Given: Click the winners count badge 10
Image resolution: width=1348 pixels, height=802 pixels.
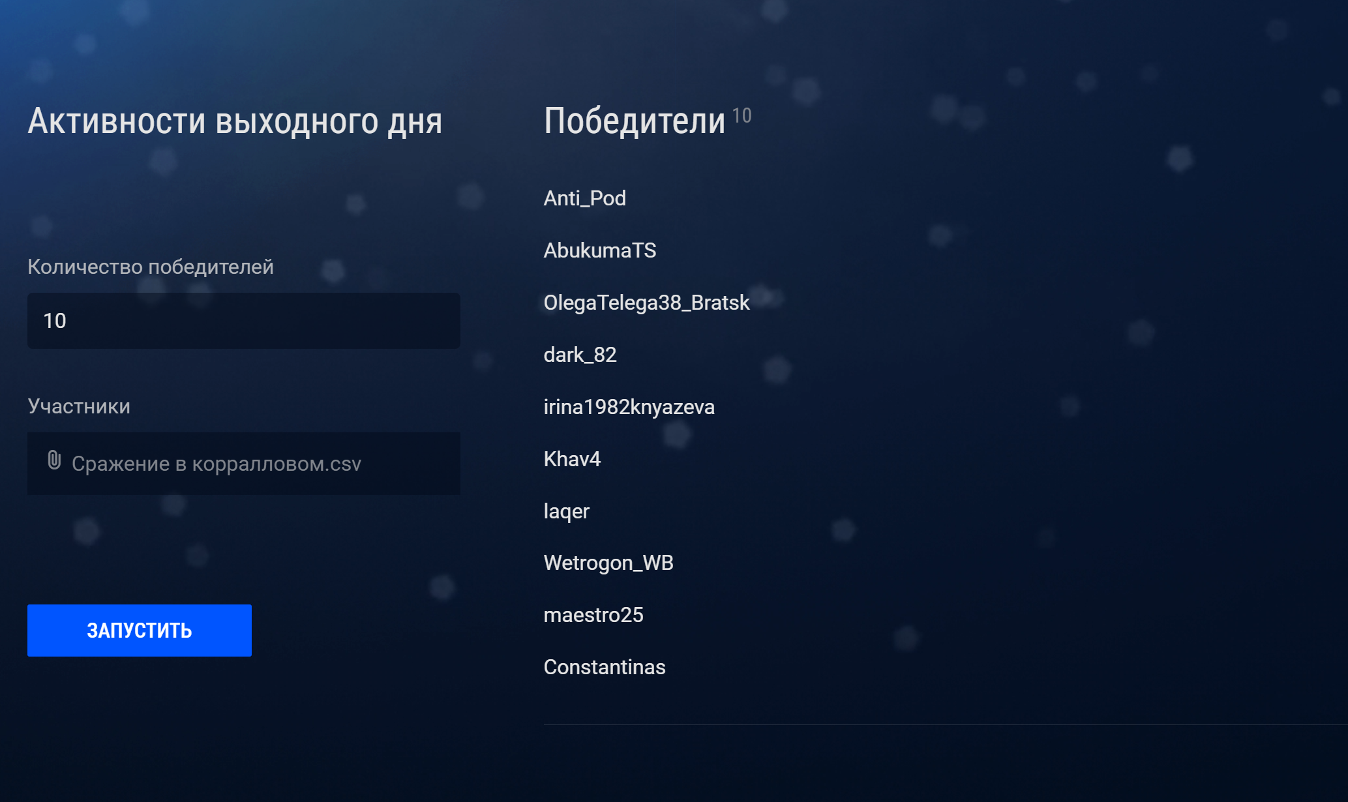Looking at the screenshot, I should [x=741, y=115].
